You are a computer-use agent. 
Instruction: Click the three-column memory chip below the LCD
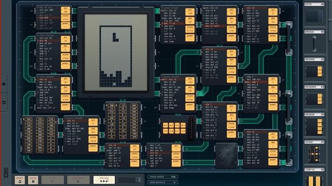123,121
